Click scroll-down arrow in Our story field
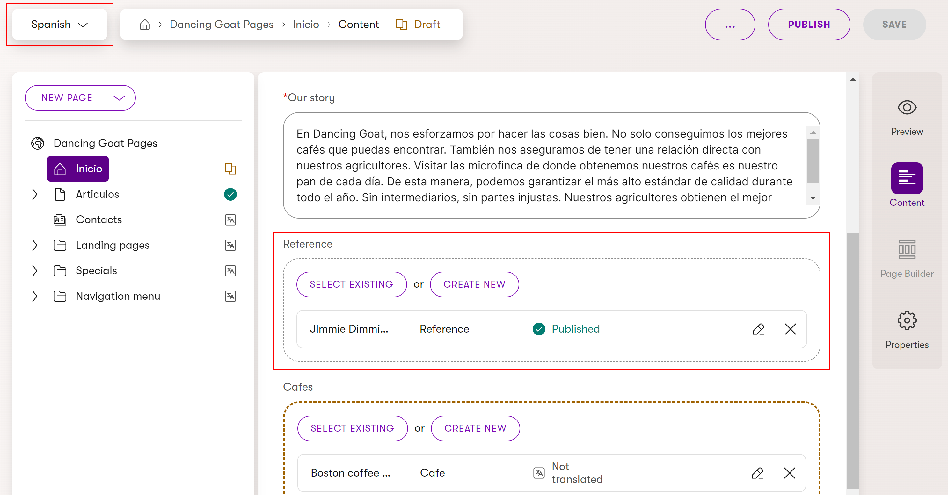948x495 pixels. tap(813, 198)
